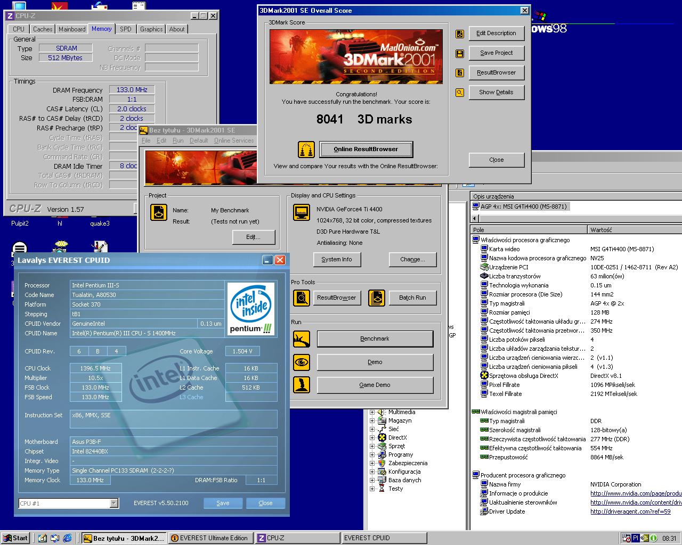Select the AGP 4x: MSI G4Ti4400 device entry
682x545 pixels.
(520, 207)
